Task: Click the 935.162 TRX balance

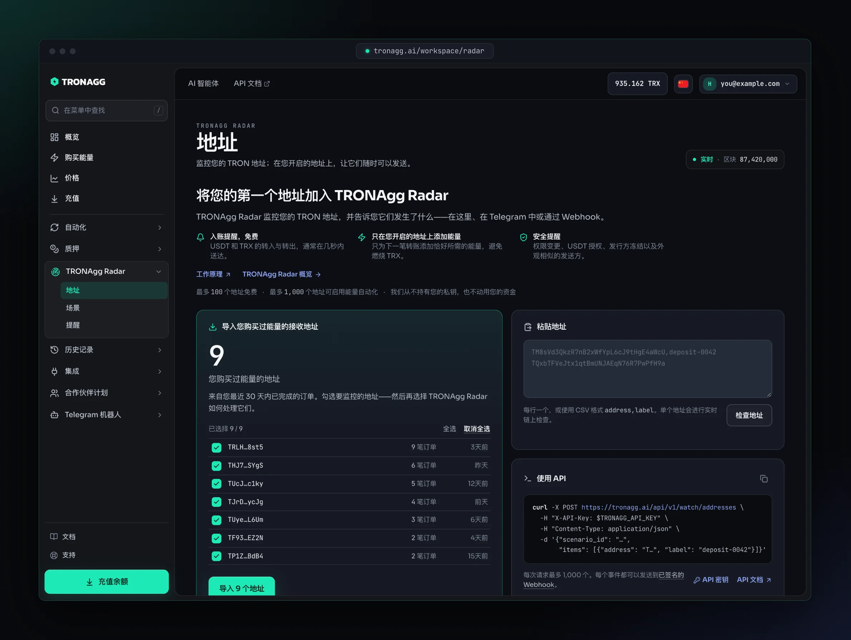Action: tap(637, 83)
